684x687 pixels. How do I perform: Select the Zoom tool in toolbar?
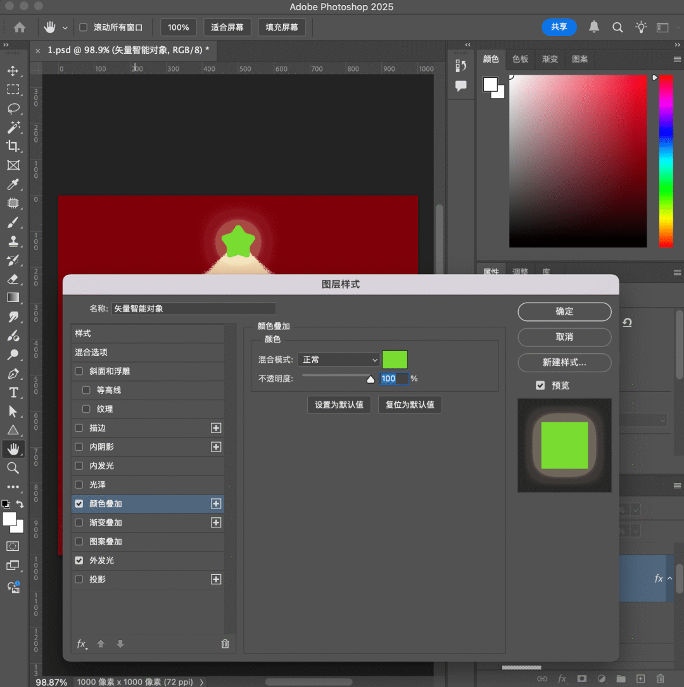(13, 469)
